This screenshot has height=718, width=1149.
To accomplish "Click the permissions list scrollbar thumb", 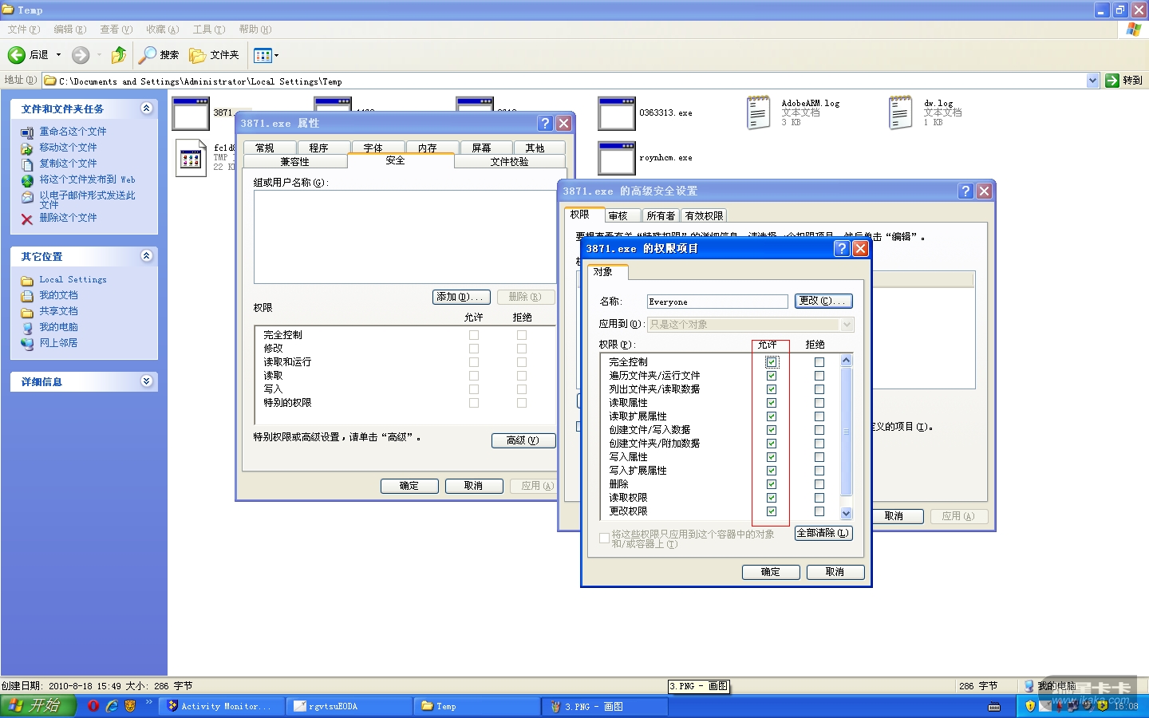I will (847, 432).
